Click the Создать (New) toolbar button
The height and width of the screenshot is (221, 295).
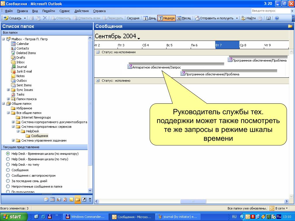(x=13, y=18)
